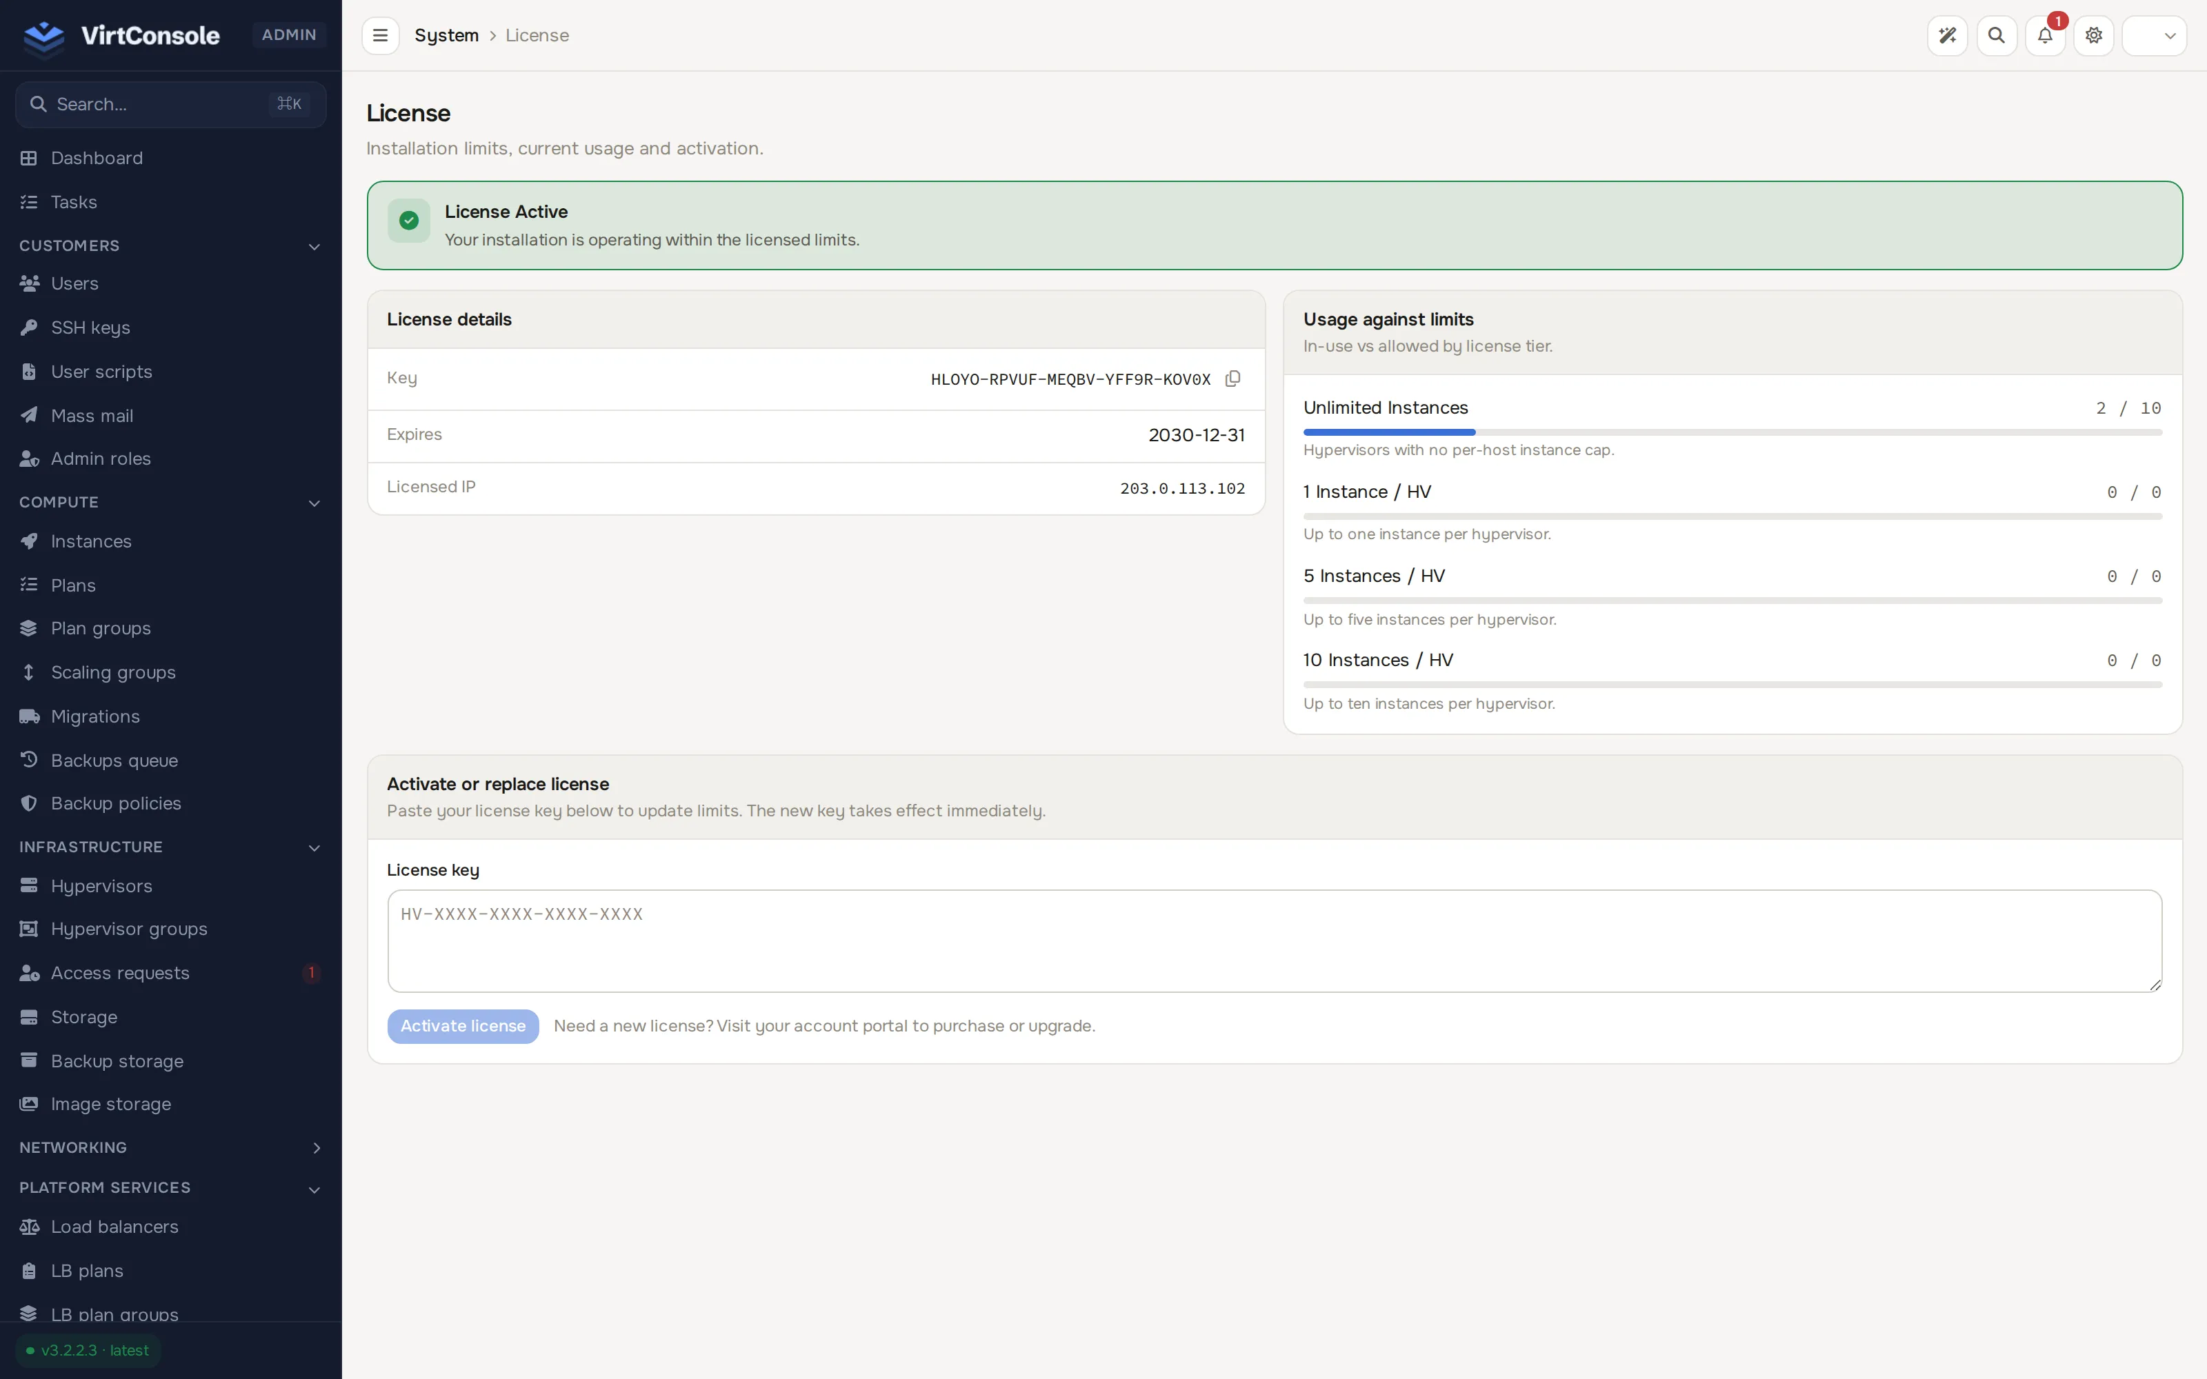Focus the License key text area
This screenshot has height=1379, width=2207.
(1275, 941)
